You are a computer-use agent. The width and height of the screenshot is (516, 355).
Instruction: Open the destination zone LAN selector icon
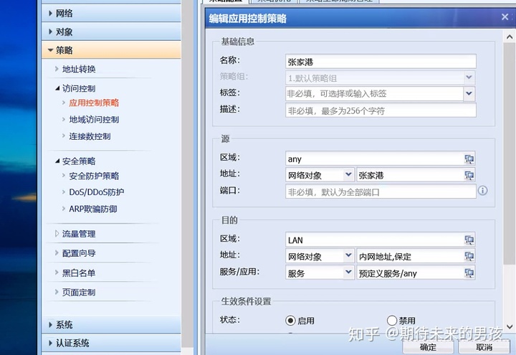pyautogui.click(x=469, y=240)
